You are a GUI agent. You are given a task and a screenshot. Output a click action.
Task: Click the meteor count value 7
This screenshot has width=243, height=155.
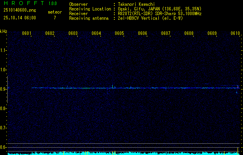pos(55,18)
